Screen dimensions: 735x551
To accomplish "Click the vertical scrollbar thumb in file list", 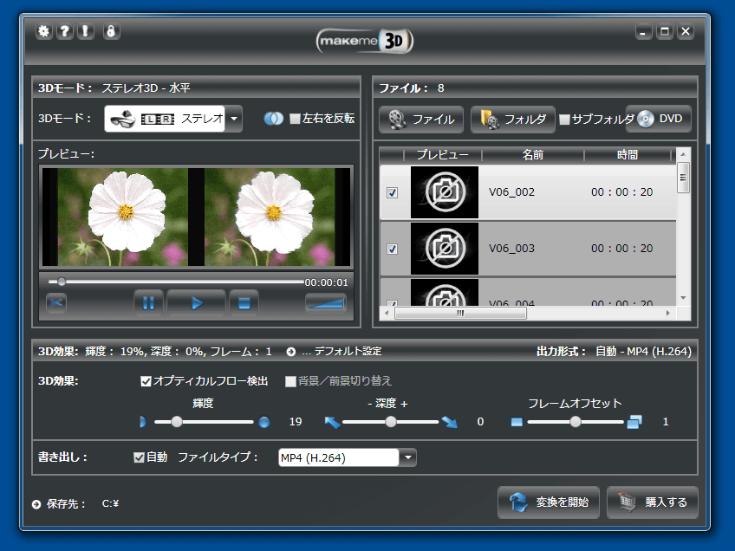I will (683, 177).
